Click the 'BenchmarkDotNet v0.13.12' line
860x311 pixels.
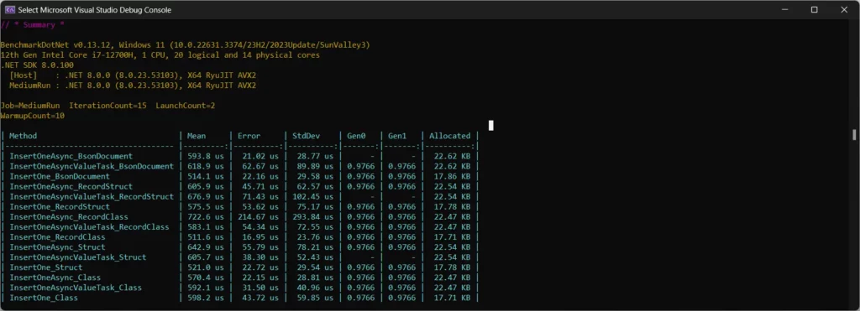point(186,45)
